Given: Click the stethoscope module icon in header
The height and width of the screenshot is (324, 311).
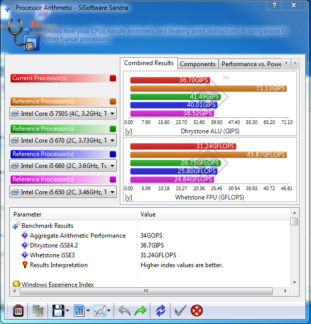Looking at the screenshot, I should 23,35.
